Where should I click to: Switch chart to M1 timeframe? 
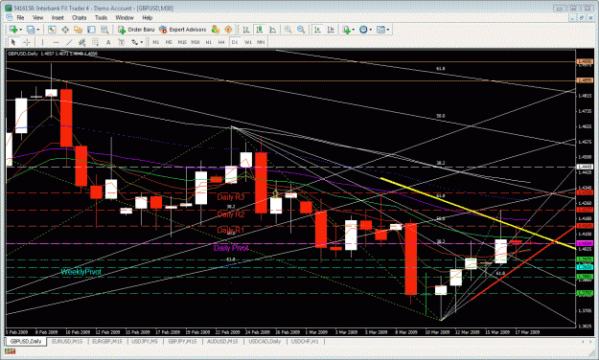[155, 42]
